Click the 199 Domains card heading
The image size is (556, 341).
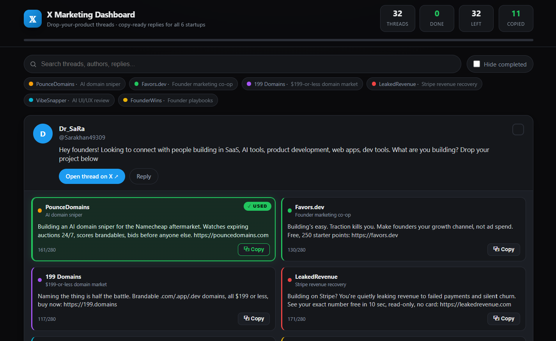point(64,277)
